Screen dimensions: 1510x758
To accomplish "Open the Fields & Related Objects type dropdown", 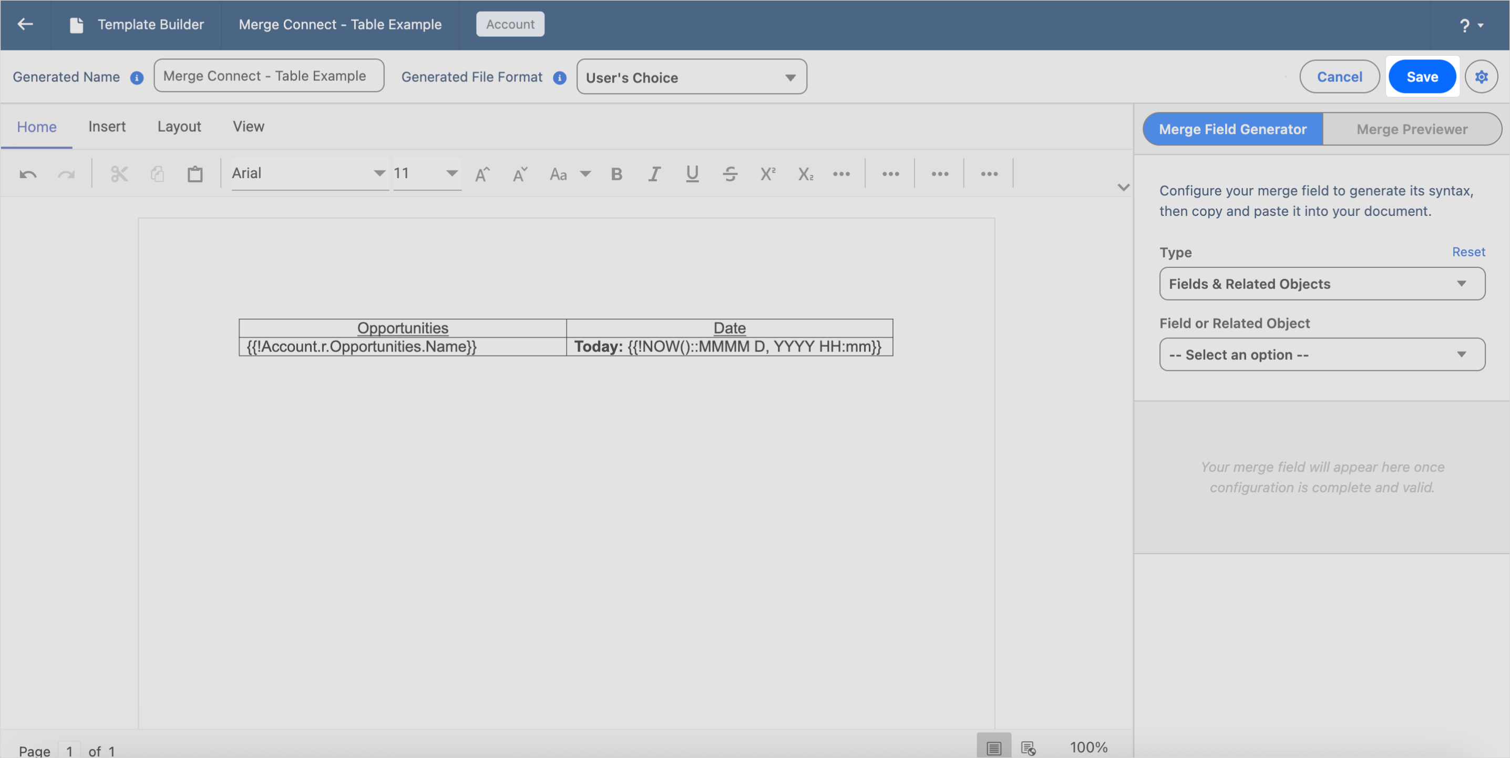I will (x=1322, y=284).
